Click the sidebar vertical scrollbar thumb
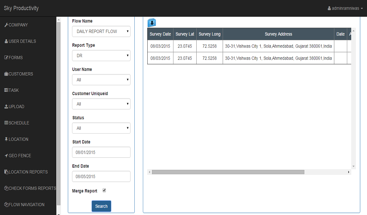The width and height of the screenshot is (367, 215). (x=59, y=114)
